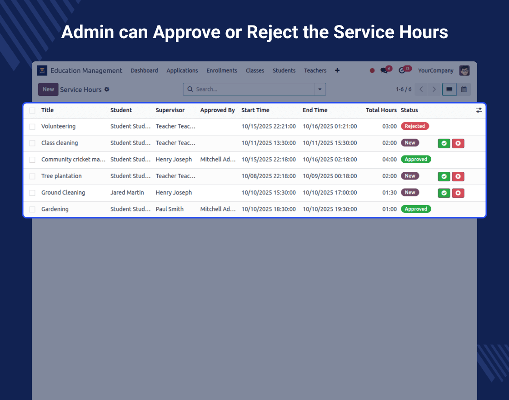
Task: Open the Volunteering record title
Action: [59, 126]
